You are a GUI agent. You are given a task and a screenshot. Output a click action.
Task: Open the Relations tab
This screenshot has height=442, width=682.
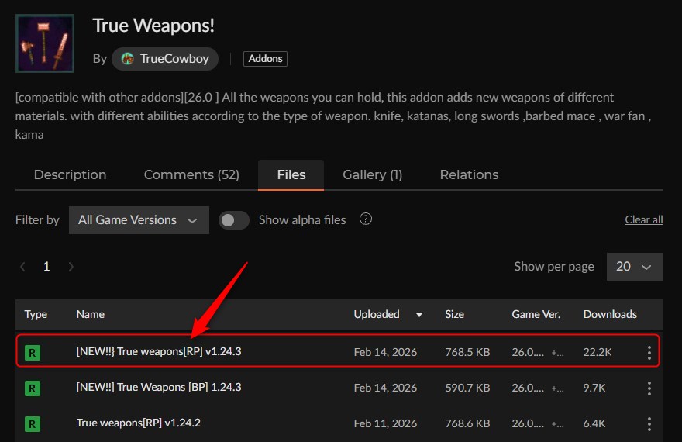point(469,174)
